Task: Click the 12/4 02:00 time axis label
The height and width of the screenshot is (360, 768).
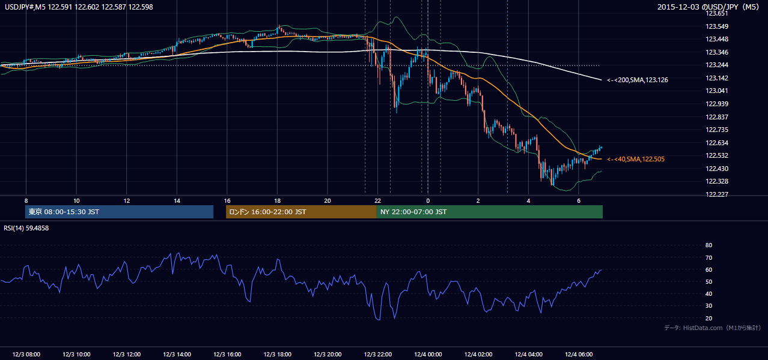Action: 478,355
